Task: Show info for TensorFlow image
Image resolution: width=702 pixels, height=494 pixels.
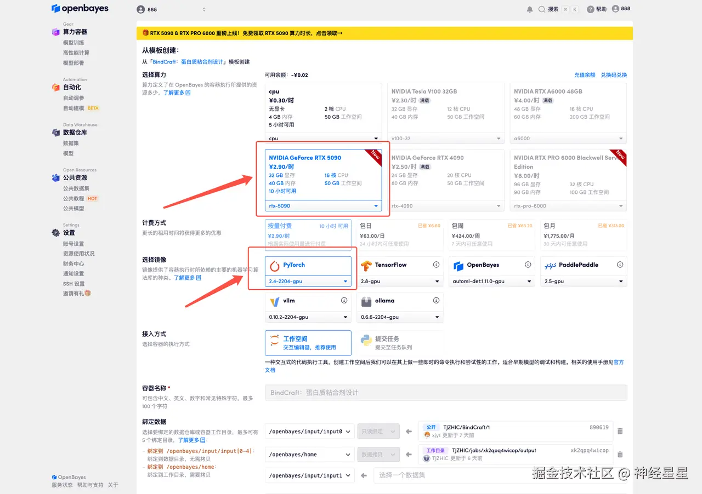Action: [x=436, y=265]
